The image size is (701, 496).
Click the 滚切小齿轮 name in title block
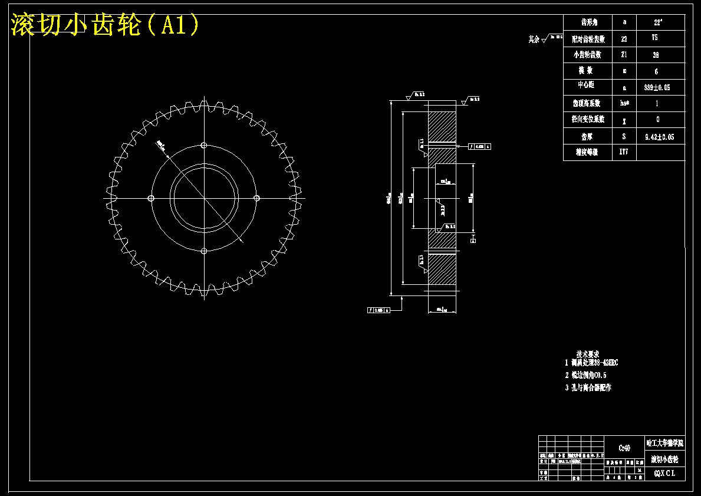click(x=665, y=459)
